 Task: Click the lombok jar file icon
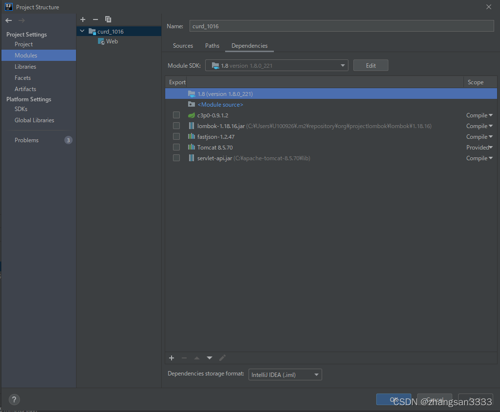[x=192, y=126]
